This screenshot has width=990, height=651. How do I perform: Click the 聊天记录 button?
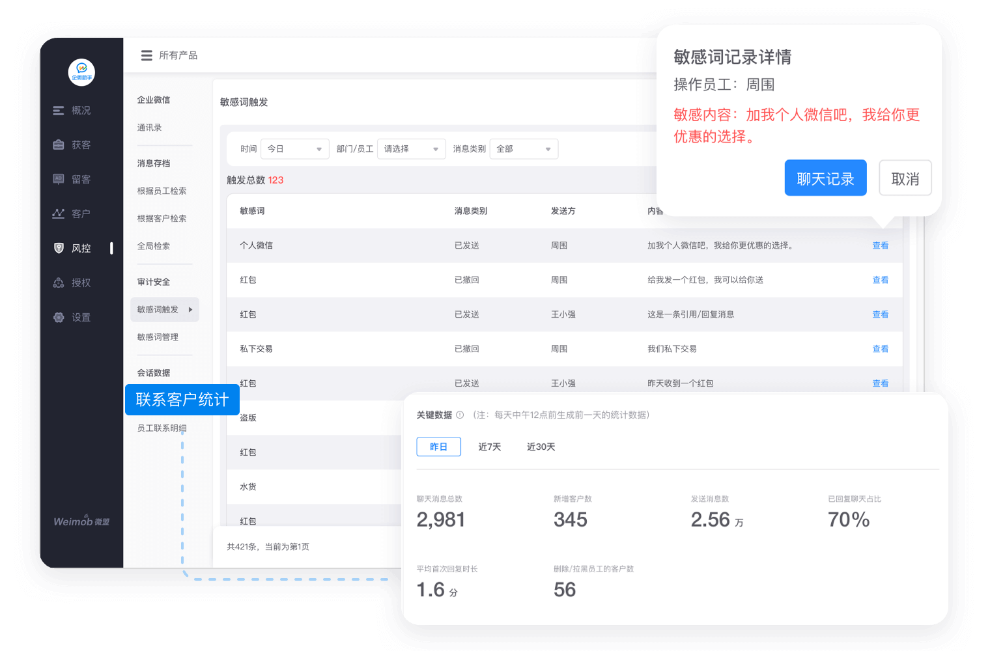click(825, 178)
